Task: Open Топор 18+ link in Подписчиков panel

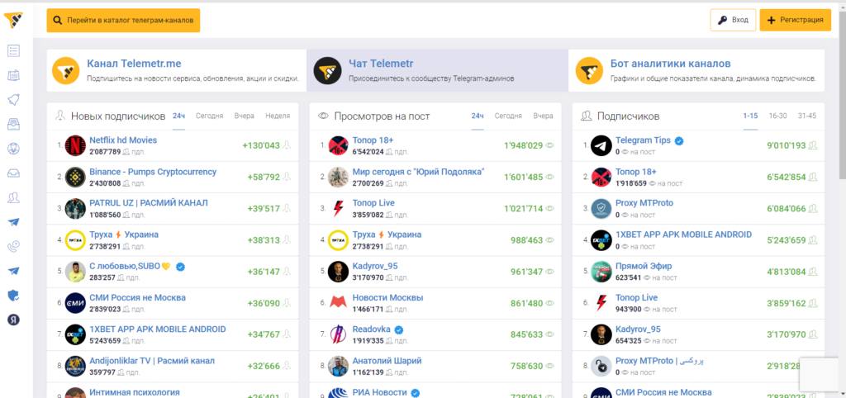Action: tap(636, 172)
